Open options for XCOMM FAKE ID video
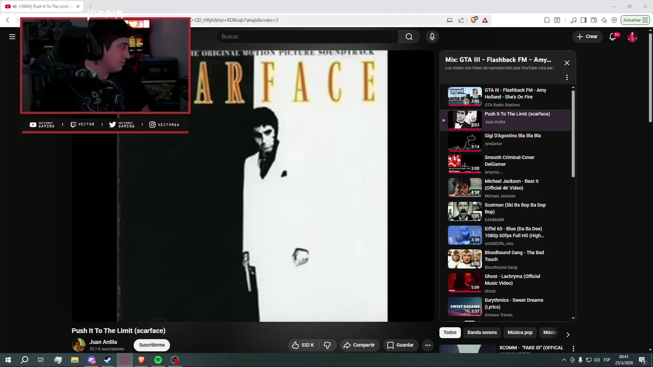653x367 pixels. click(573, 349)
